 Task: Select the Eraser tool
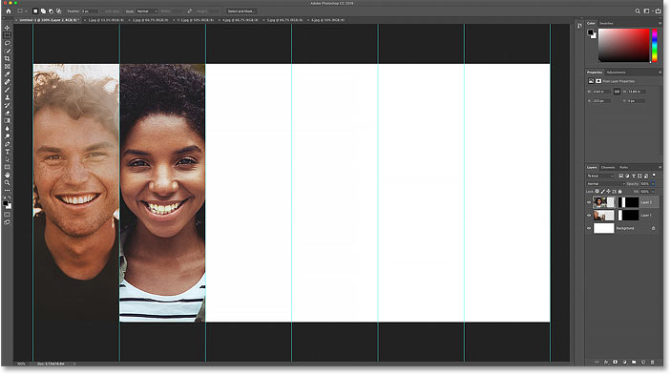click(8, 113)
